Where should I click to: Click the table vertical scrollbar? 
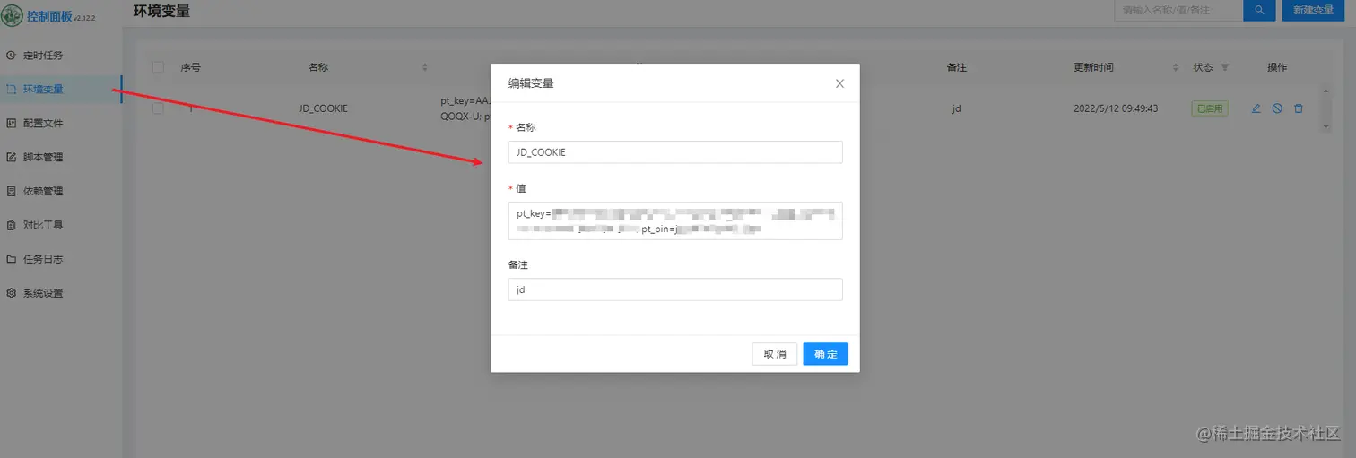pos(1326,108)
